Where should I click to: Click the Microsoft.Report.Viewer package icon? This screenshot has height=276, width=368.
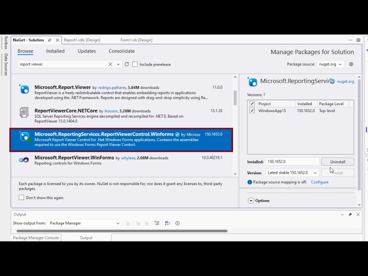click(24, 89)
